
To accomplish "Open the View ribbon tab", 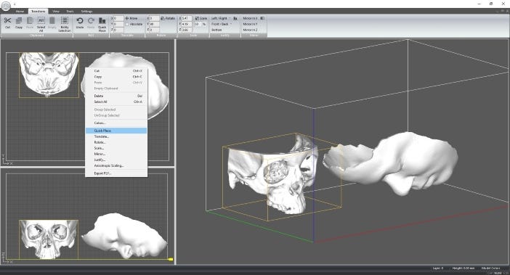I will pyautogui.click(x=56, y=12).
